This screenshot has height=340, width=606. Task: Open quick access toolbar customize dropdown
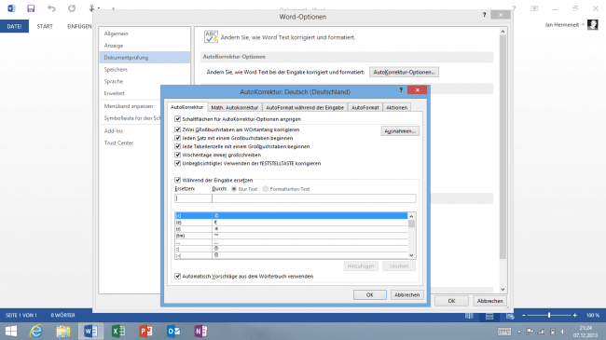[113, 8]
